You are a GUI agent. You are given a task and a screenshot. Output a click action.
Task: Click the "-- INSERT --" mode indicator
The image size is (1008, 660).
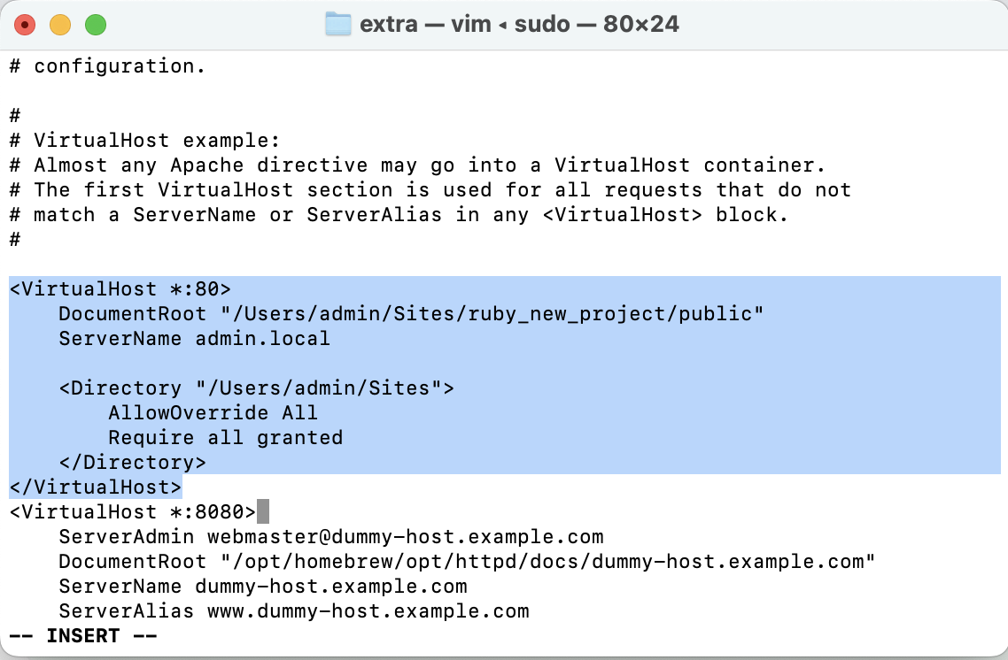[83, 636]
